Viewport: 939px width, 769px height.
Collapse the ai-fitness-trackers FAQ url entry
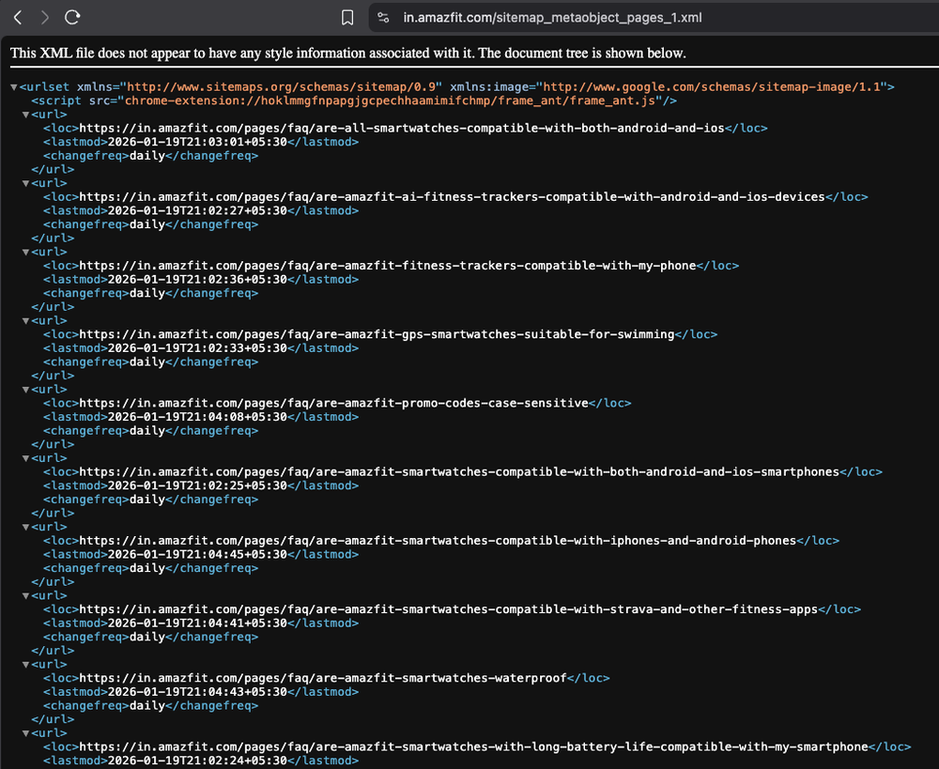click(x=23, y=183)
